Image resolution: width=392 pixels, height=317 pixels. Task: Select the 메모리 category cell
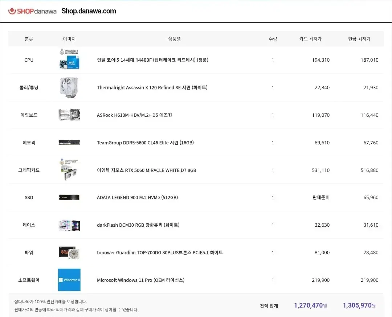[x=29, y=143]
